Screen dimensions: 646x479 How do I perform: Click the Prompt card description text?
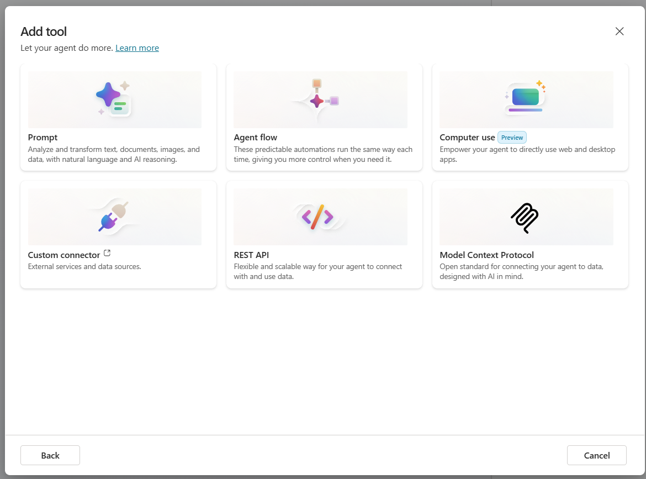[114, 154]
